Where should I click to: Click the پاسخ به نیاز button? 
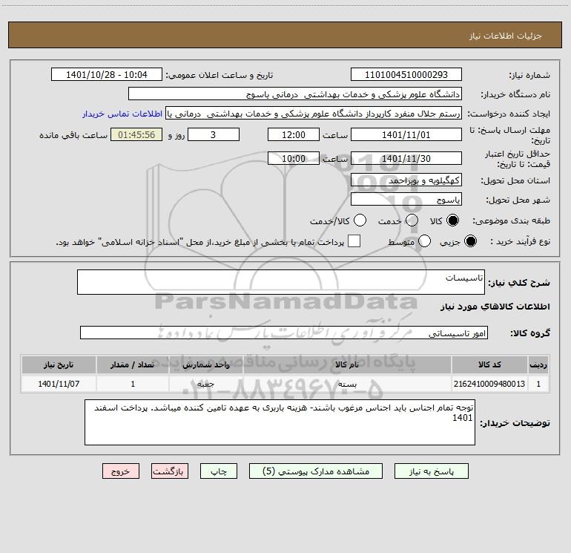coord(431,471)
